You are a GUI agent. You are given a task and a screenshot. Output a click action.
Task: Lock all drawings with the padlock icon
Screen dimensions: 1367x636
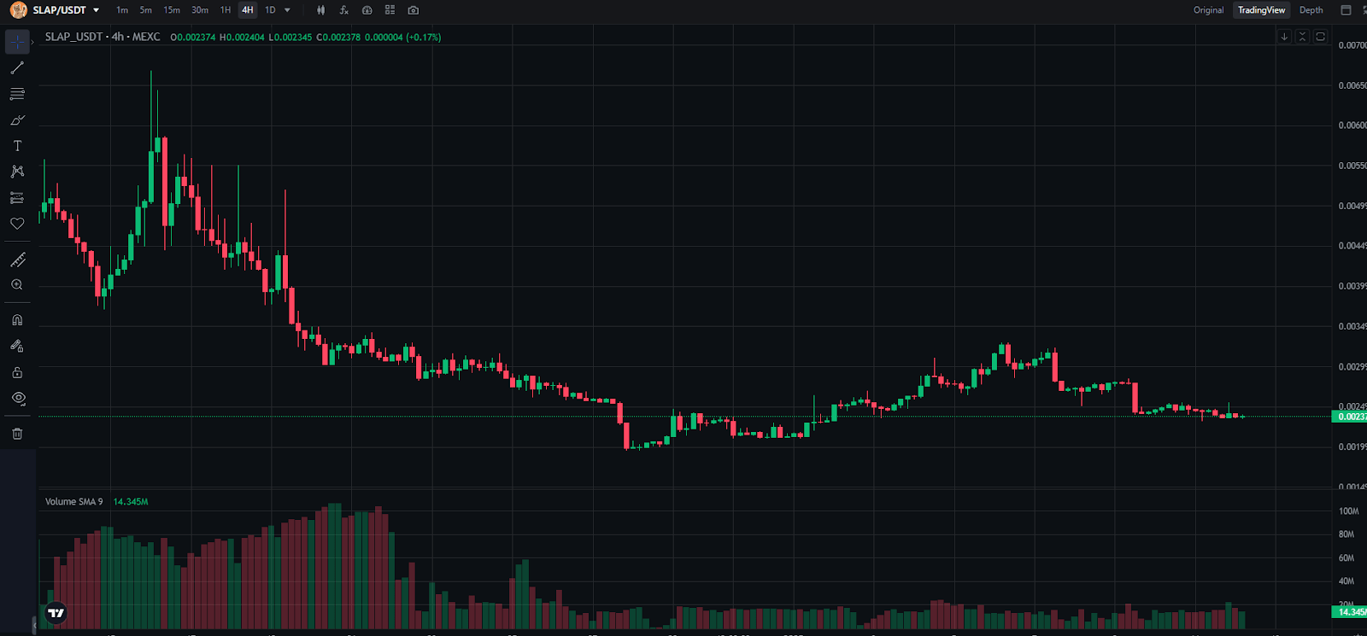point(17,372)
